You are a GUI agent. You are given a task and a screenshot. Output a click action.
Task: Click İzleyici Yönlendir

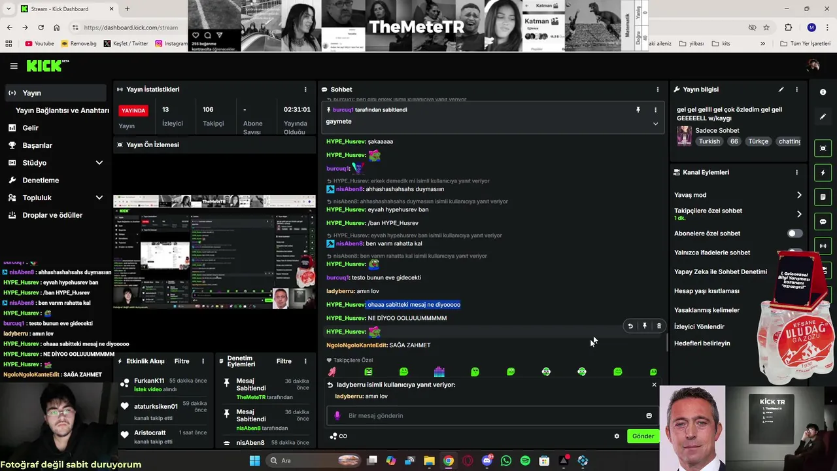(699, 326)
